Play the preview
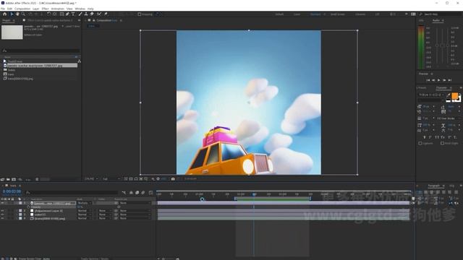463x260 pixels. coord(439,80)
